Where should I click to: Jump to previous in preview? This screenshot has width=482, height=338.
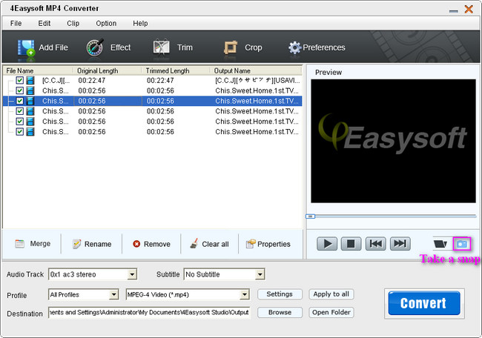pos(376,244)
